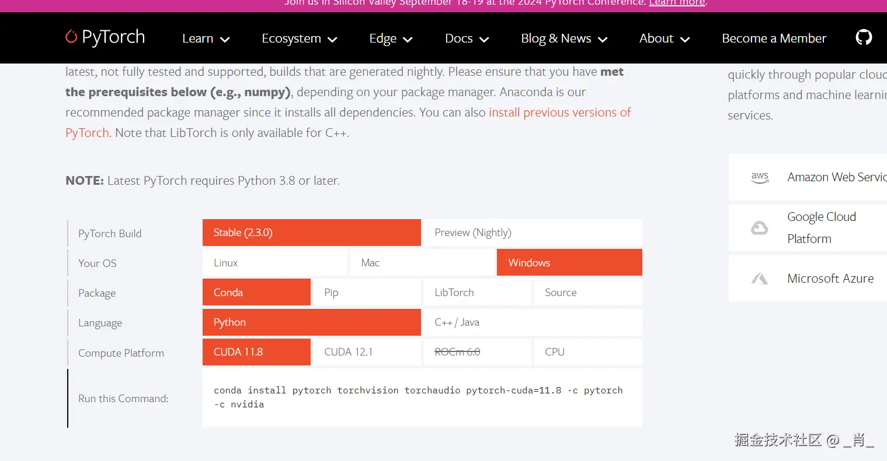Open install previous versions of PyTorch link

(559, 112)
